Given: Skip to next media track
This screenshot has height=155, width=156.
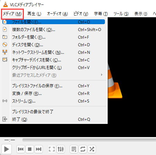Looking at the screenshot, I should [39, 149].
